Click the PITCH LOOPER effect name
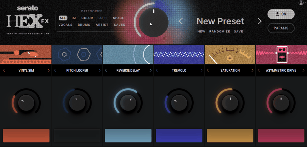This screenshot has width=307, height=147. (x=77, y=70)
